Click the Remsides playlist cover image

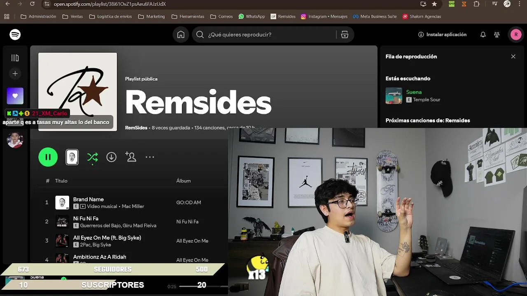[x=78, y=92]
